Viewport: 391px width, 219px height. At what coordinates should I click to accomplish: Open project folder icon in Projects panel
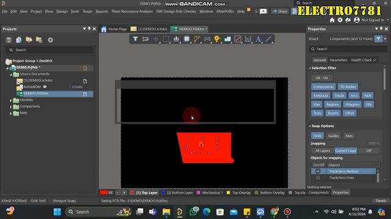click(x=29, y=40)
